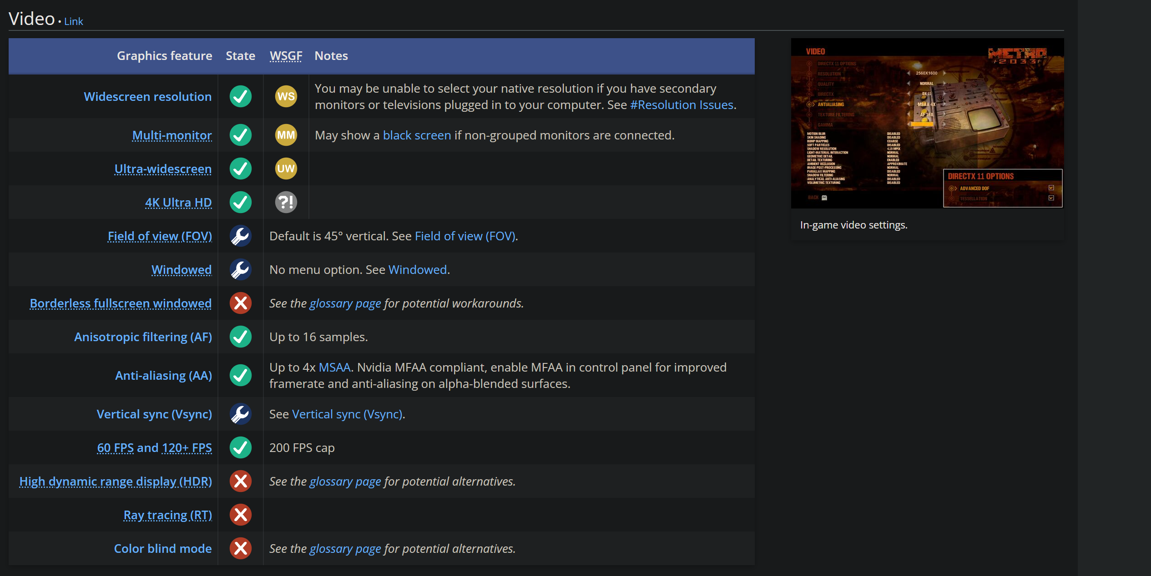Click the Video section heading
The width and height of the screenshot is (1151, 576).
pyautogui.click(x=32, y=19)
